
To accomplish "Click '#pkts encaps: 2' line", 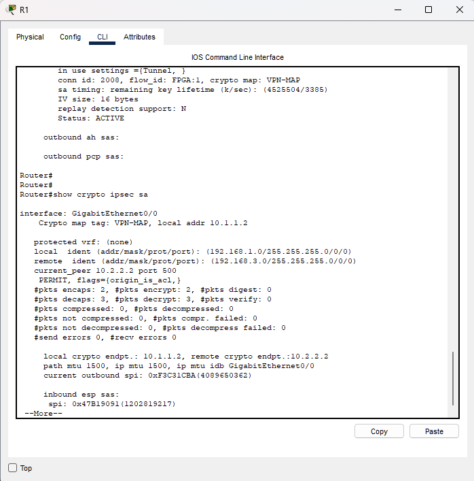I will pos(153,290).
